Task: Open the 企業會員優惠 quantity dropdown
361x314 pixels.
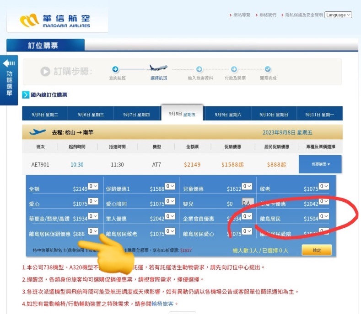Action: point(247,216)
